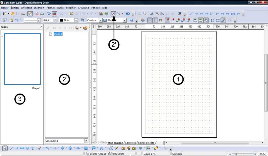Toggle AutoSpellcheck (ABC with red underline)
The height and width of the screenshot is (156, 268).
(54, 14)
